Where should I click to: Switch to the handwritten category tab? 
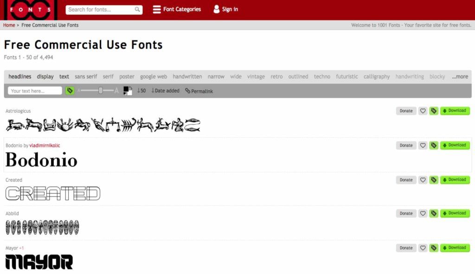[187, 76]
